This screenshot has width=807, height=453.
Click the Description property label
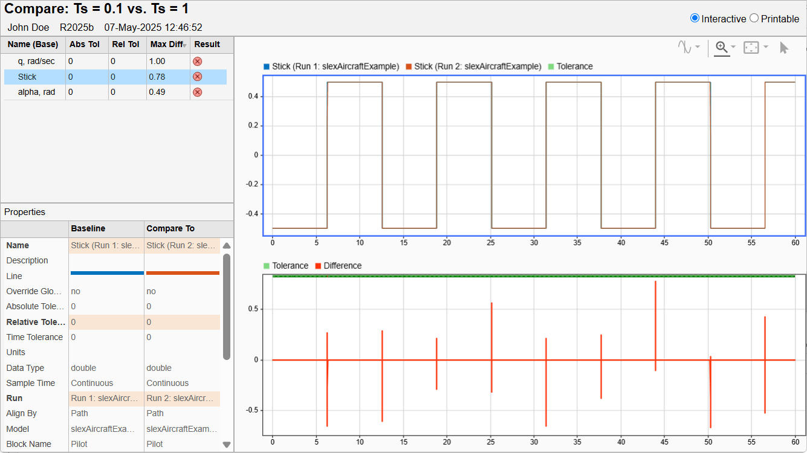27,260
